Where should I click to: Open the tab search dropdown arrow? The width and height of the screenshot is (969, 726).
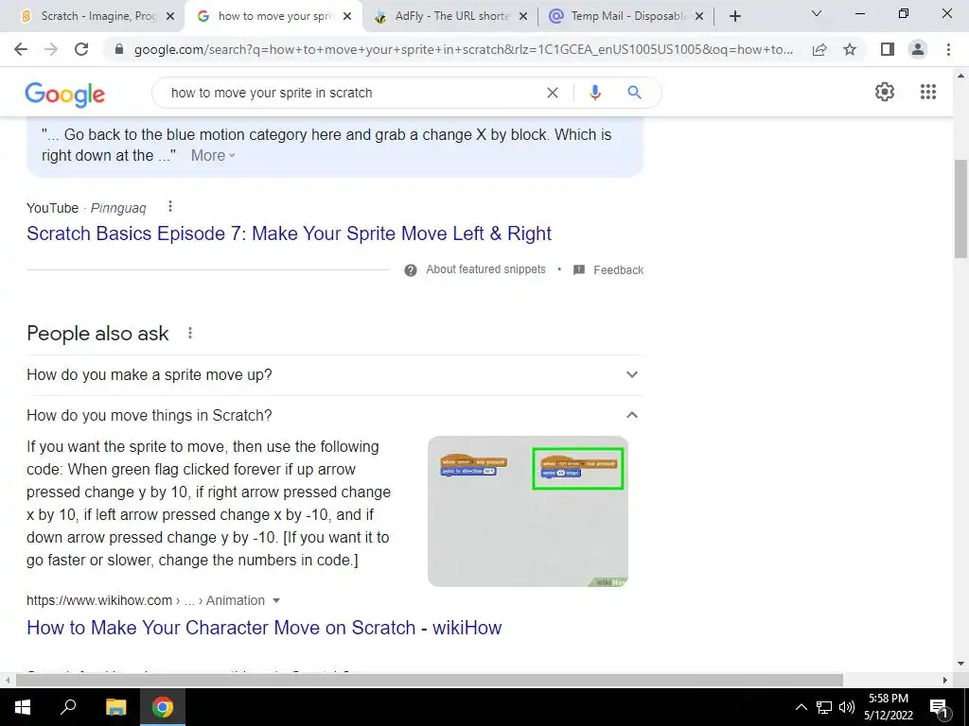tap(817, 13)
